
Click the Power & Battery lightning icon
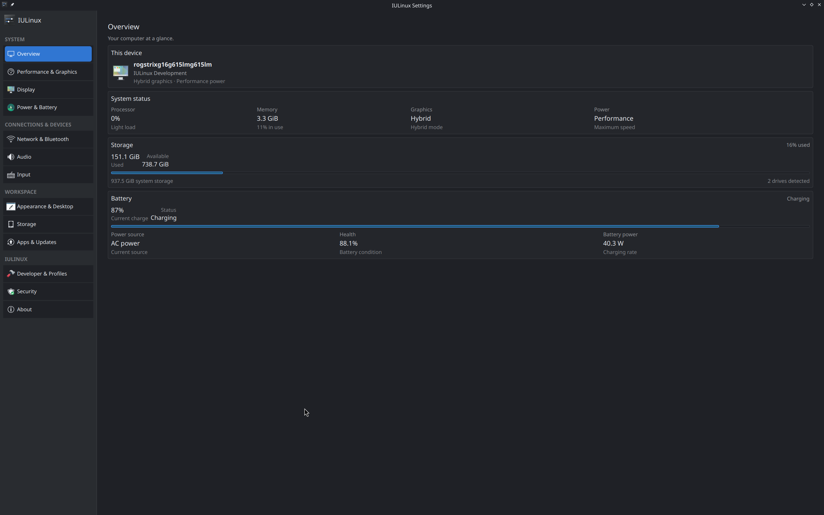[11, 107]
